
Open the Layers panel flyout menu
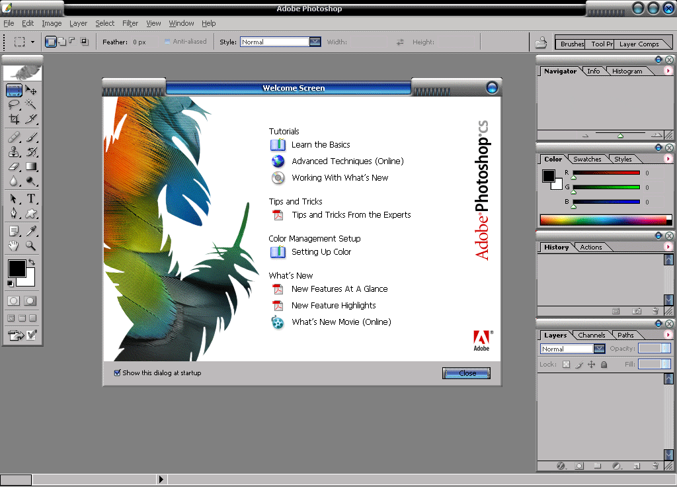tap(668, 335)
